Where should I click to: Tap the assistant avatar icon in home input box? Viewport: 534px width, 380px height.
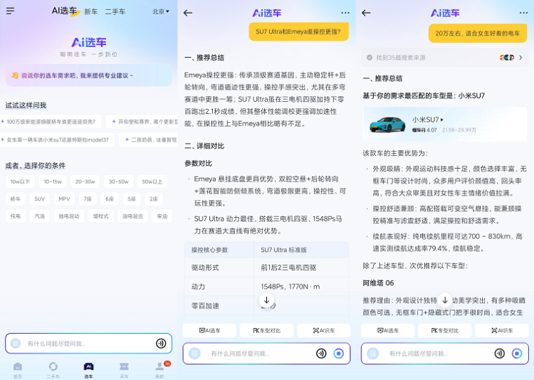pos(16,343)
